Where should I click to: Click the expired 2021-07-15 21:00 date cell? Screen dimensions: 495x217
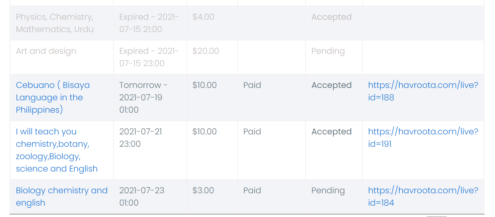149,23
